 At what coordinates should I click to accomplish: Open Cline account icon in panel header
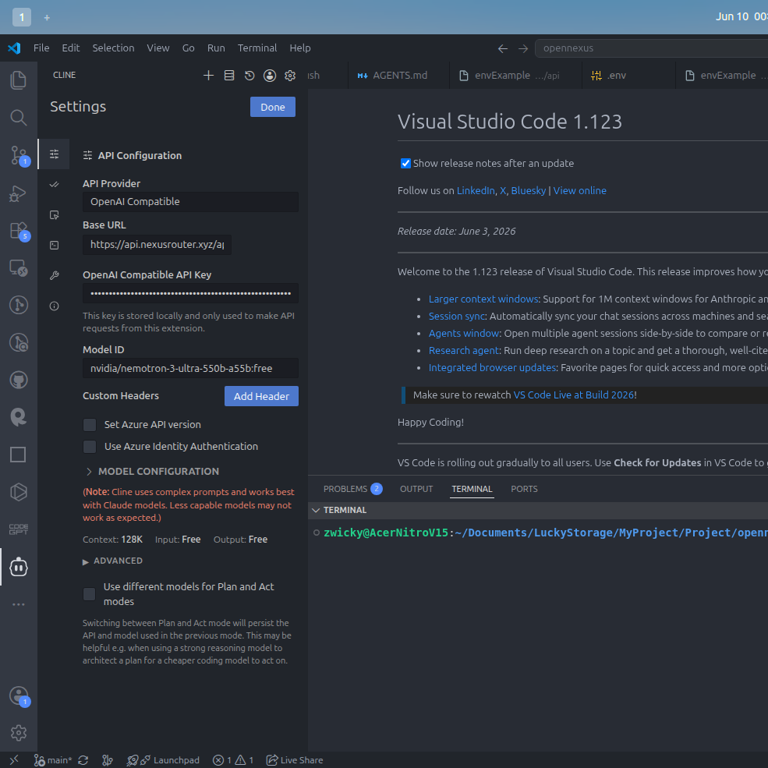(x=270, y=76)
